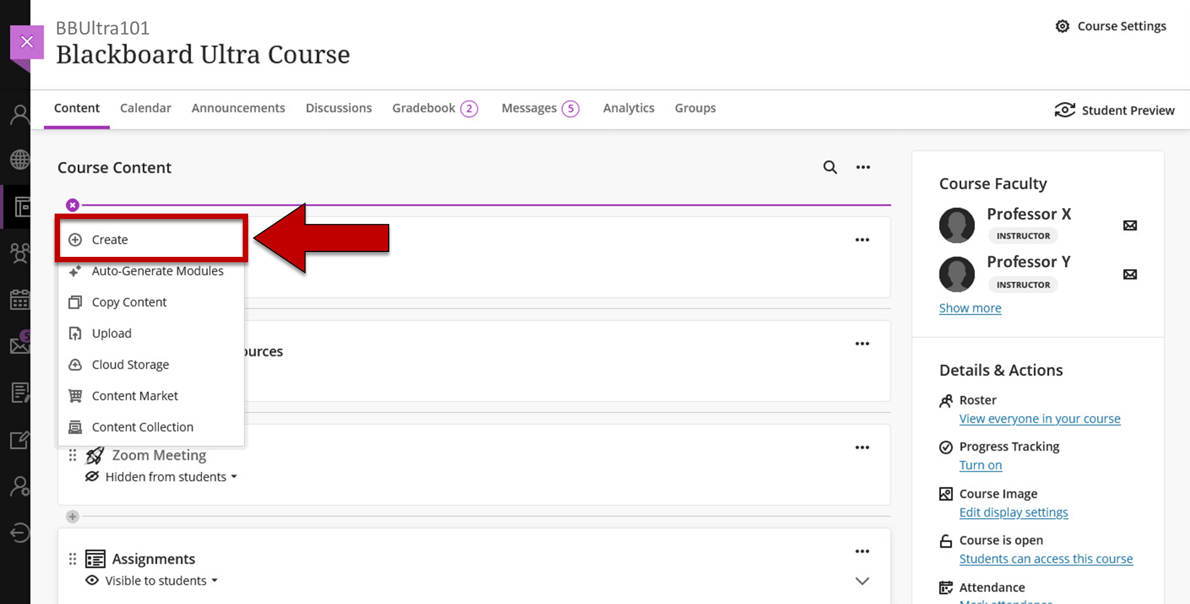Open the Tools pencil icon in left sidebar
The image size is (1190, 604).
click(x=20, y=440)
